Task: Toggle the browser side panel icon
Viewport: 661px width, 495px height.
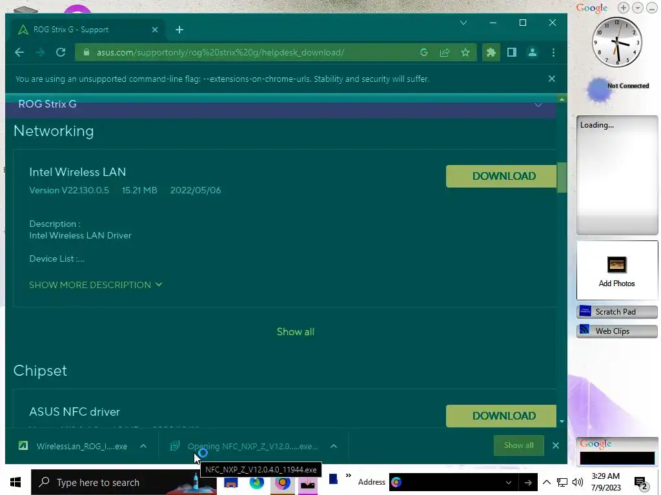Action: click(512, 52)
